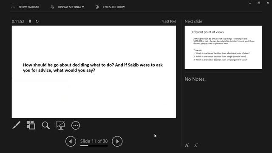272x153 pixels.
Task: Open the More slide show options menu
Action: 76,125
